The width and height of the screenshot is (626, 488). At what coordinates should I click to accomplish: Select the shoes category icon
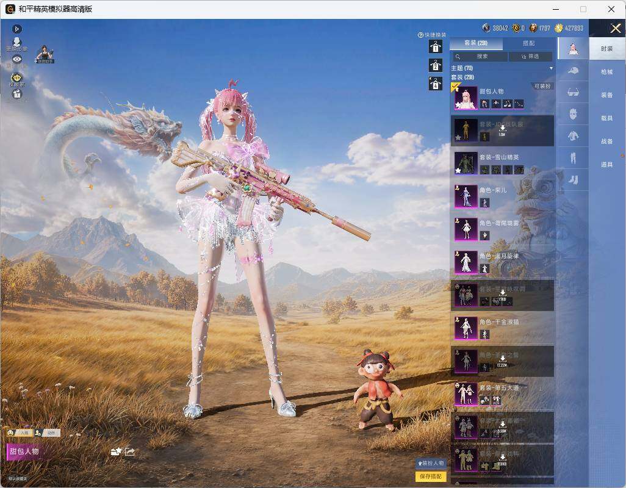573,179
